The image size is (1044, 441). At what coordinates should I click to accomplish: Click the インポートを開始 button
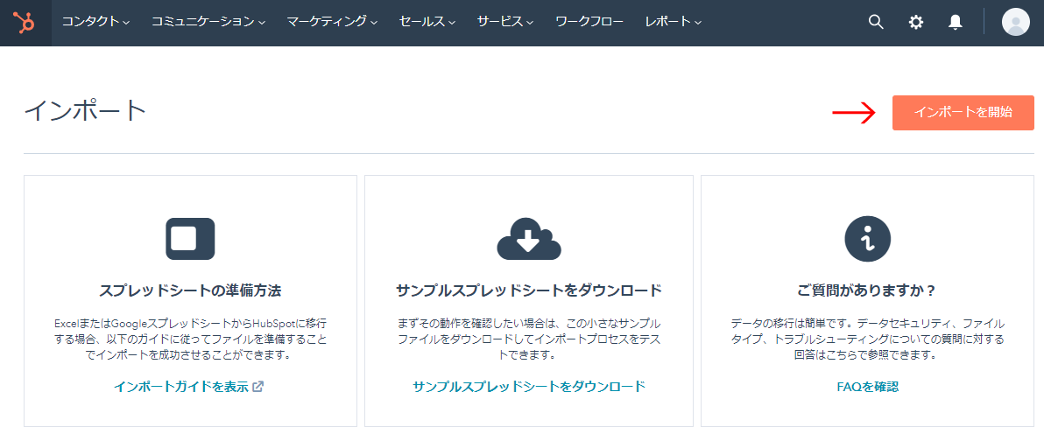963,112
